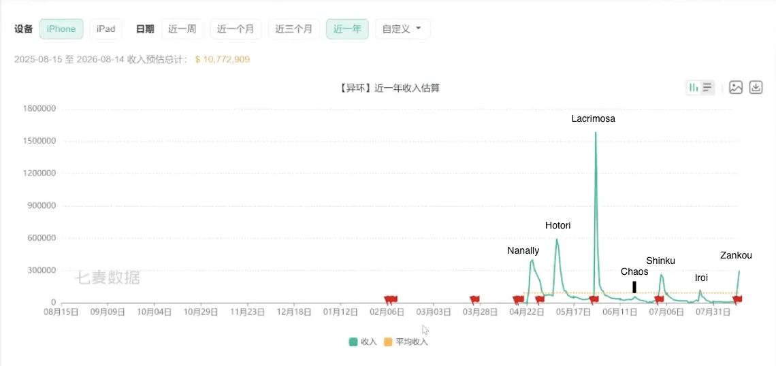Click red flag under Lacrimosa peak

pyautogui.click(x=594, y=299)
